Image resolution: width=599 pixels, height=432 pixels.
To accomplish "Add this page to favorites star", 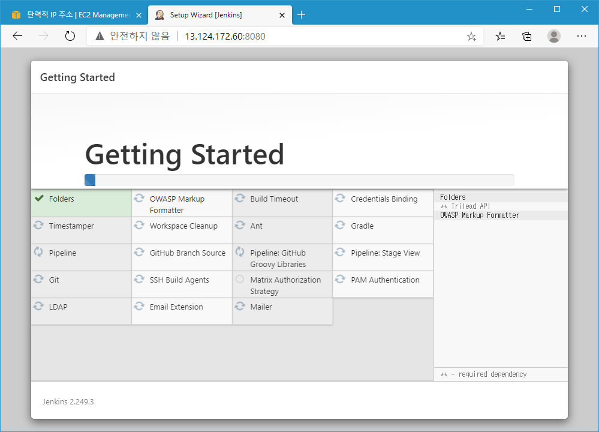I will tap(471, 37).
